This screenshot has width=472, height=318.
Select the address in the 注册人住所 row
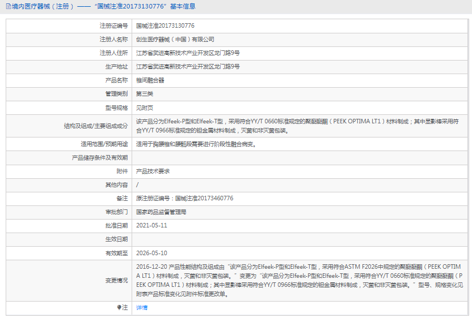point(188,53)
